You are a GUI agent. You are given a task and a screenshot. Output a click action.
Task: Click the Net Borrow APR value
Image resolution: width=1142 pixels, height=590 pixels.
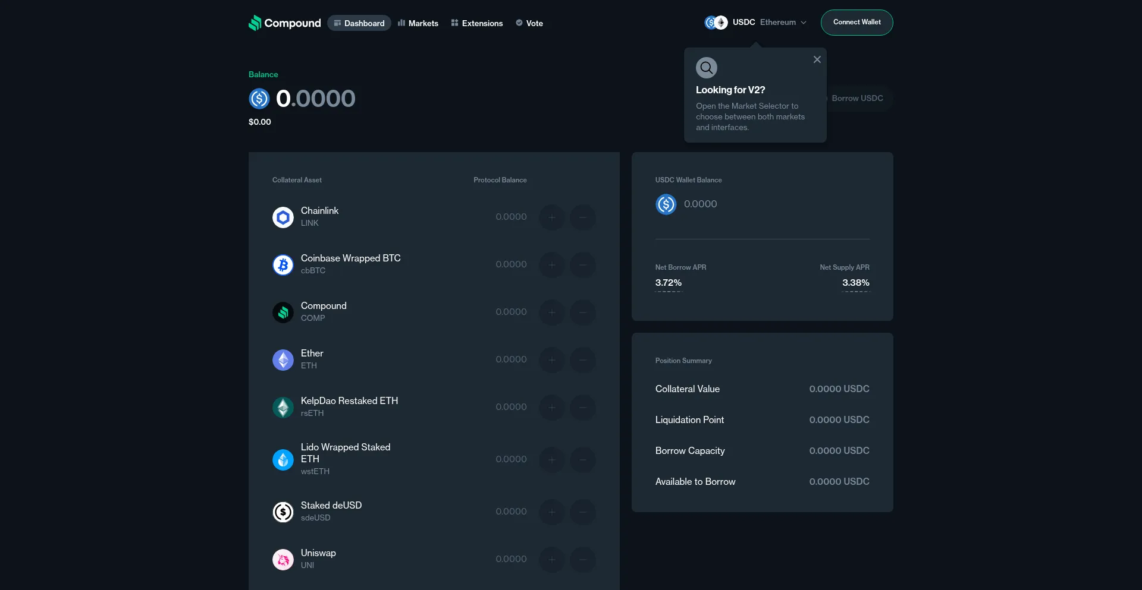(669, 283)
